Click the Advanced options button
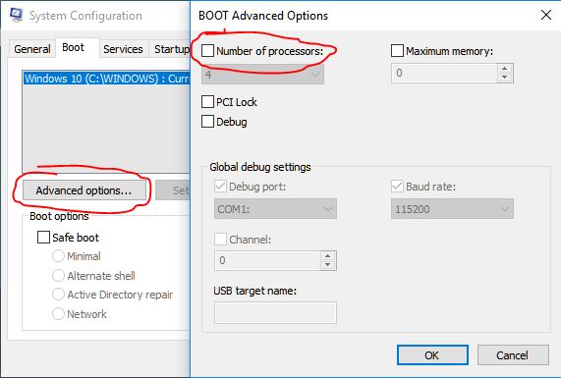This screenshot has height=378, width=561. [84, 190]
